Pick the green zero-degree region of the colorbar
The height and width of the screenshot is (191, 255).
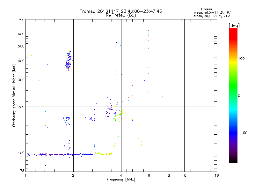[233, 91]
